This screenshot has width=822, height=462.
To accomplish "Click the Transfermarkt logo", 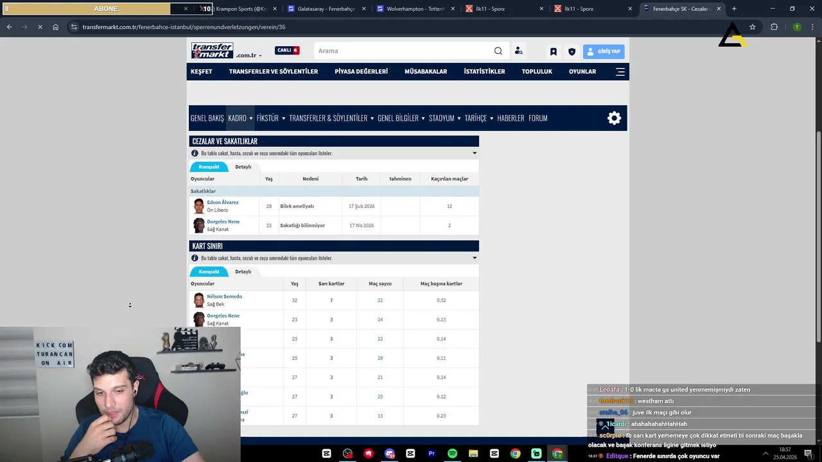I will (212, 51).
